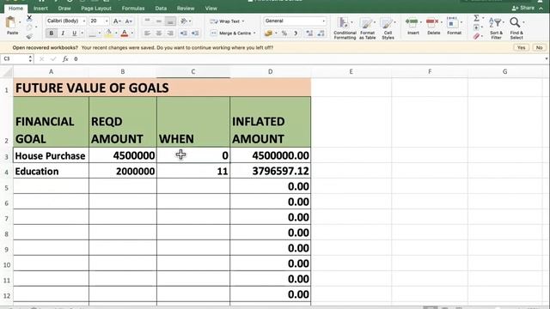This screenshot has height=309, width=550.
Task: Apply the red font colour A
Action: pyautogui.click(x=124, y=33)
